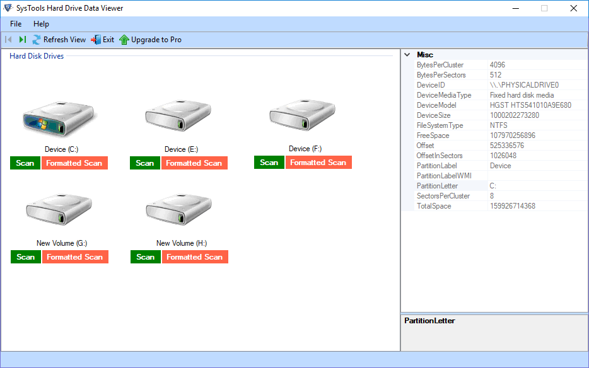589x368 pixels.
Task: Open the Help menu
Action: click(41, 24)
